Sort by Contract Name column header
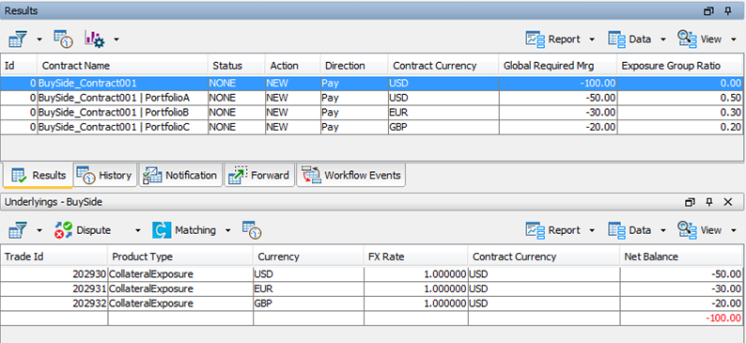The width and height of the screenshot is (746, 343). point(122,66)
